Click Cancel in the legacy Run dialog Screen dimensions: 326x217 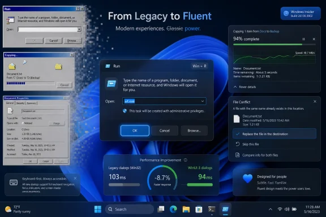pyautogui.click(x=53, y=41)
